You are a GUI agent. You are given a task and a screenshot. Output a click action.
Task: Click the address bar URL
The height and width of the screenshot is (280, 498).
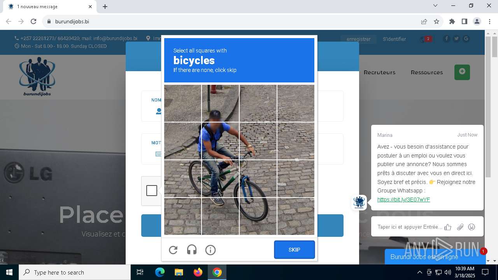[x=72, y=21]
